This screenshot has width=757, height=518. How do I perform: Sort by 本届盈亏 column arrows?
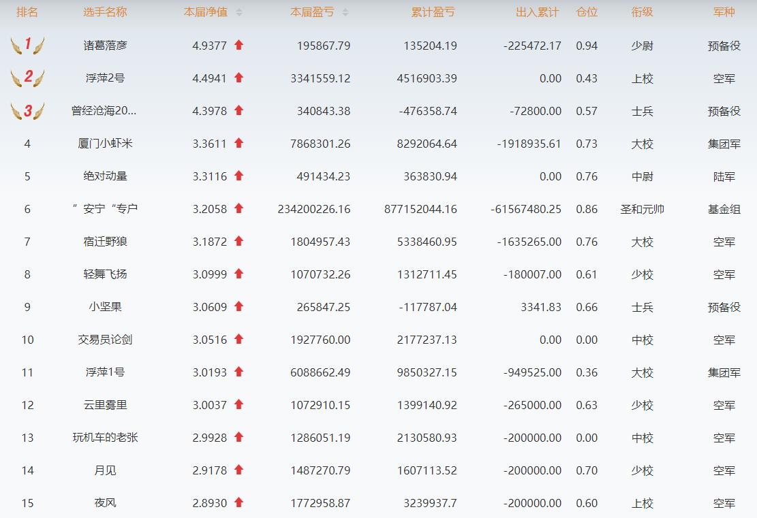[345, 13]
